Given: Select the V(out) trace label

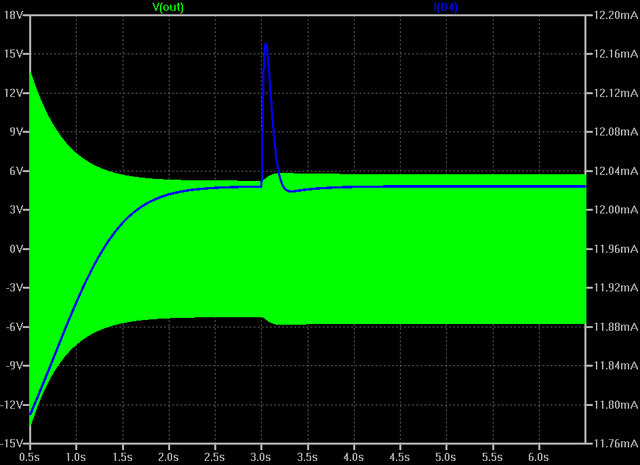Looking at the screenshot, I should point(167,7).
